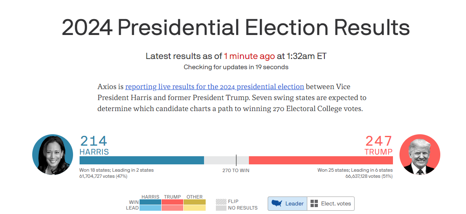The image size is (466, 214).
Task: Click the Harris WIN dark blue swatch
Action: point(151,202)
